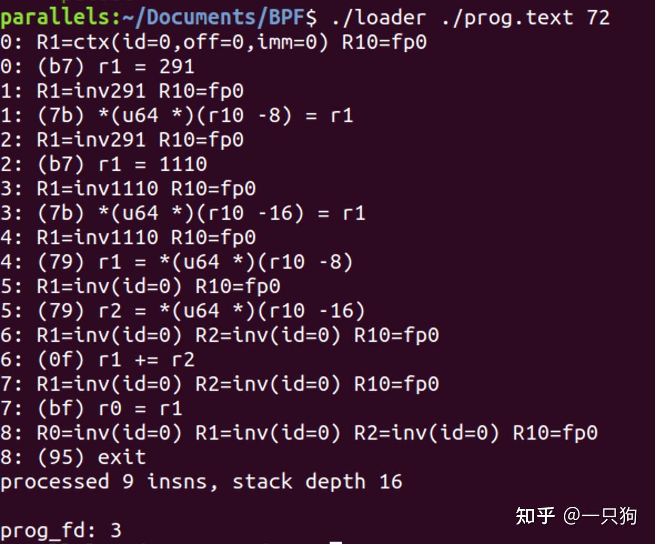Click the "@一只狗" author watermark

click(x=600, y=516)
